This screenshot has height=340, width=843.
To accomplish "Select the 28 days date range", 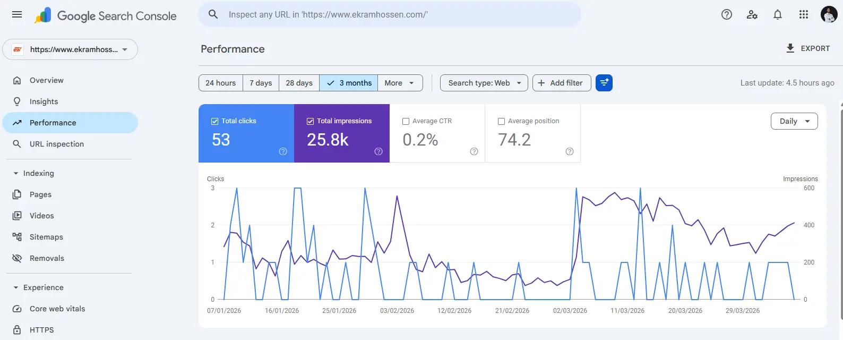I will coord(299,83).
